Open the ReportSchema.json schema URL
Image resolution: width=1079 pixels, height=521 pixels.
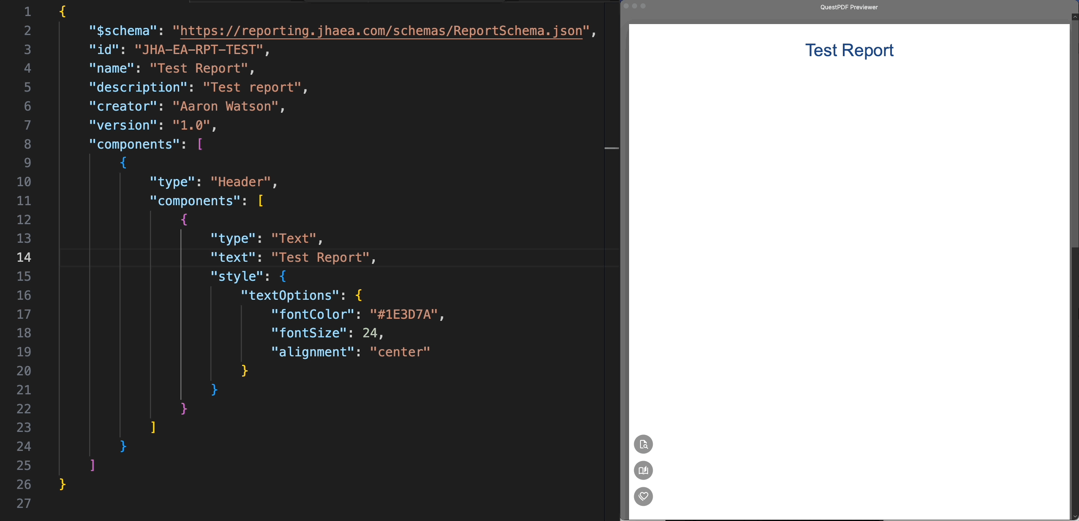click(381, 31)
